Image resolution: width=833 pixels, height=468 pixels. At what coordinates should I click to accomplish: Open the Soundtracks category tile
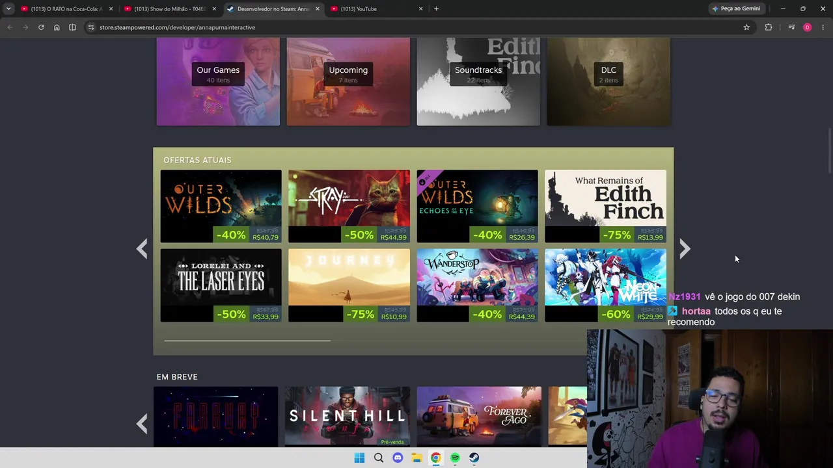pyautogui.click(x=478, y=81)
